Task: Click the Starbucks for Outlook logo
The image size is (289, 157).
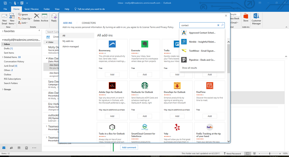Action: (x=145, y=86)
